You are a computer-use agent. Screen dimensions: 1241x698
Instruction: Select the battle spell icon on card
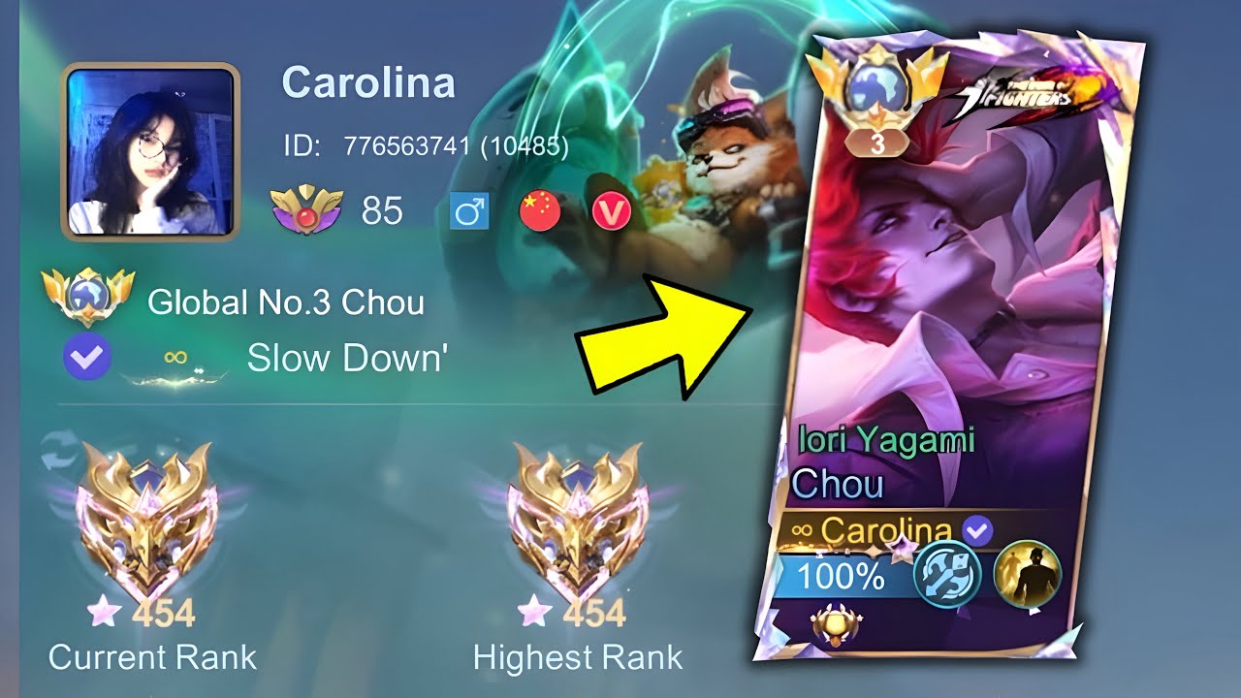[948, 574]
